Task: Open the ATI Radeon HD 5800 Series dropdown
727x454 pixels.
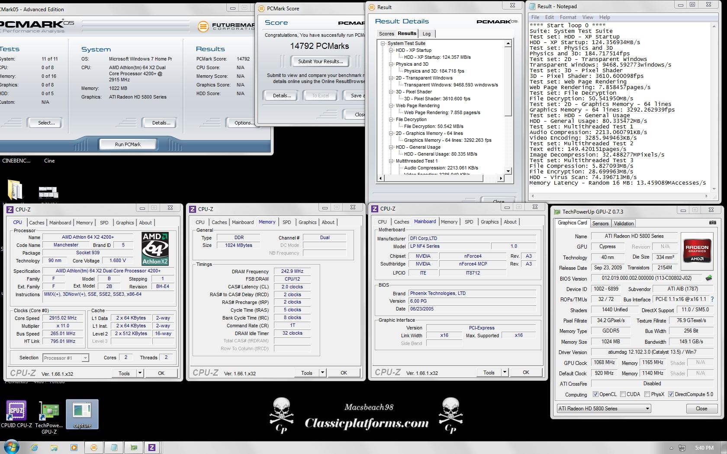Action: coord(604,409)
